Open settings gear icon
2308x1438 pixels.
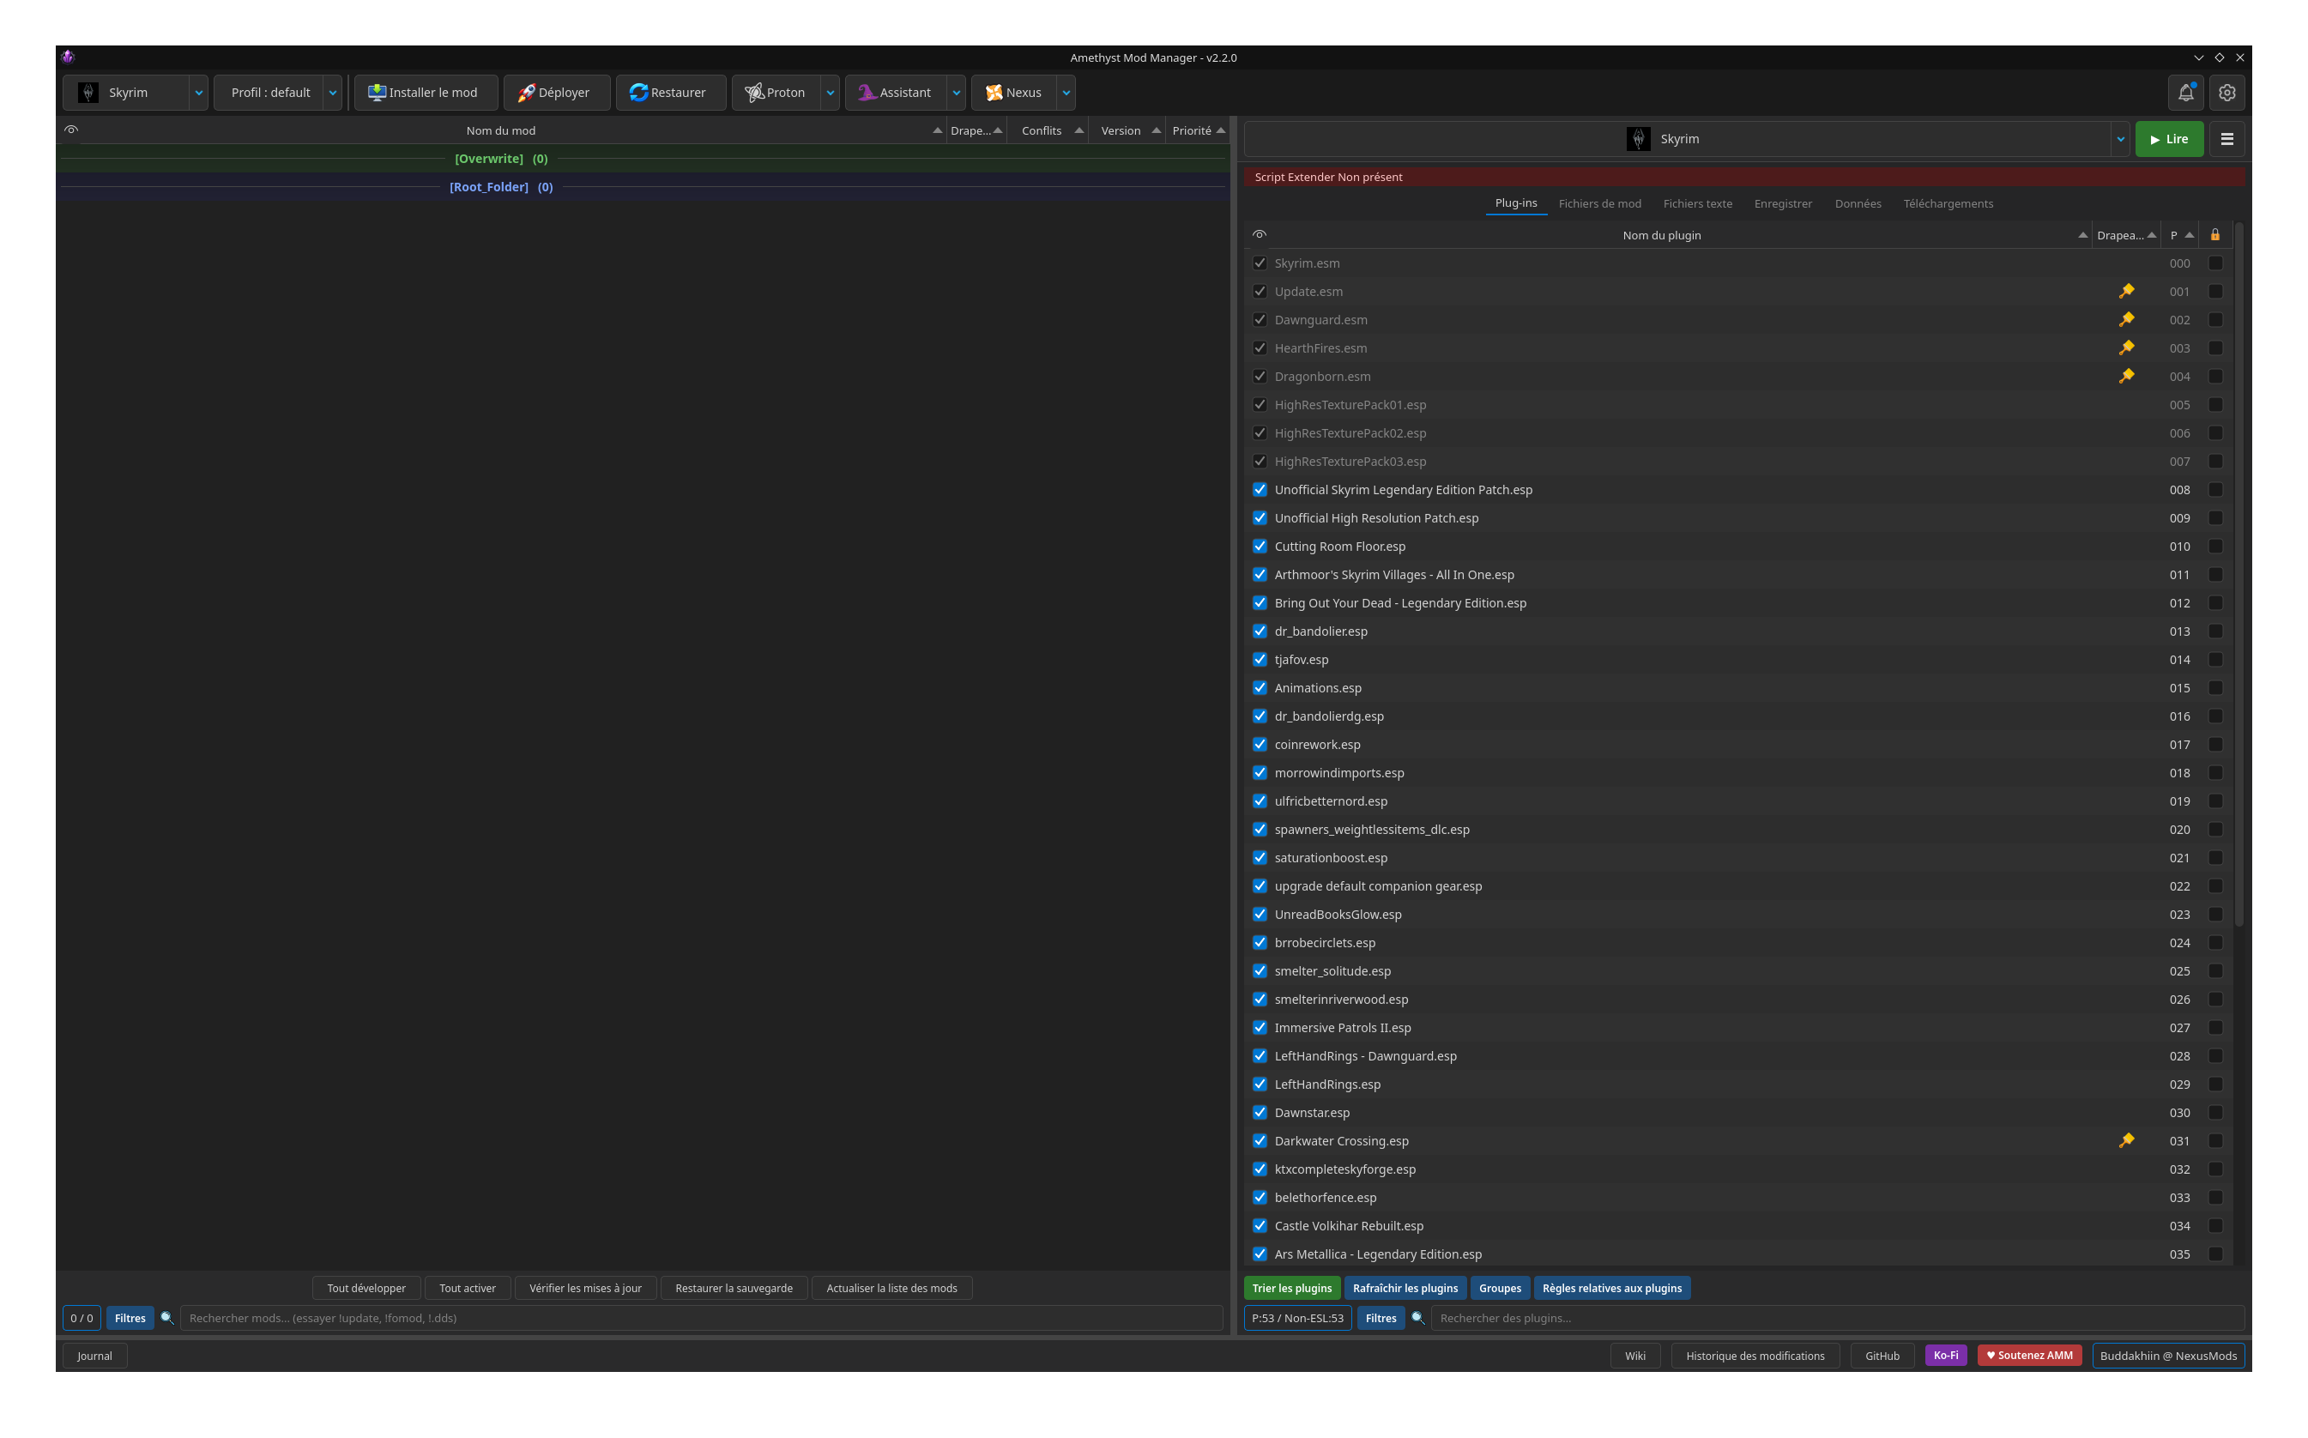tap(2227, 93)
